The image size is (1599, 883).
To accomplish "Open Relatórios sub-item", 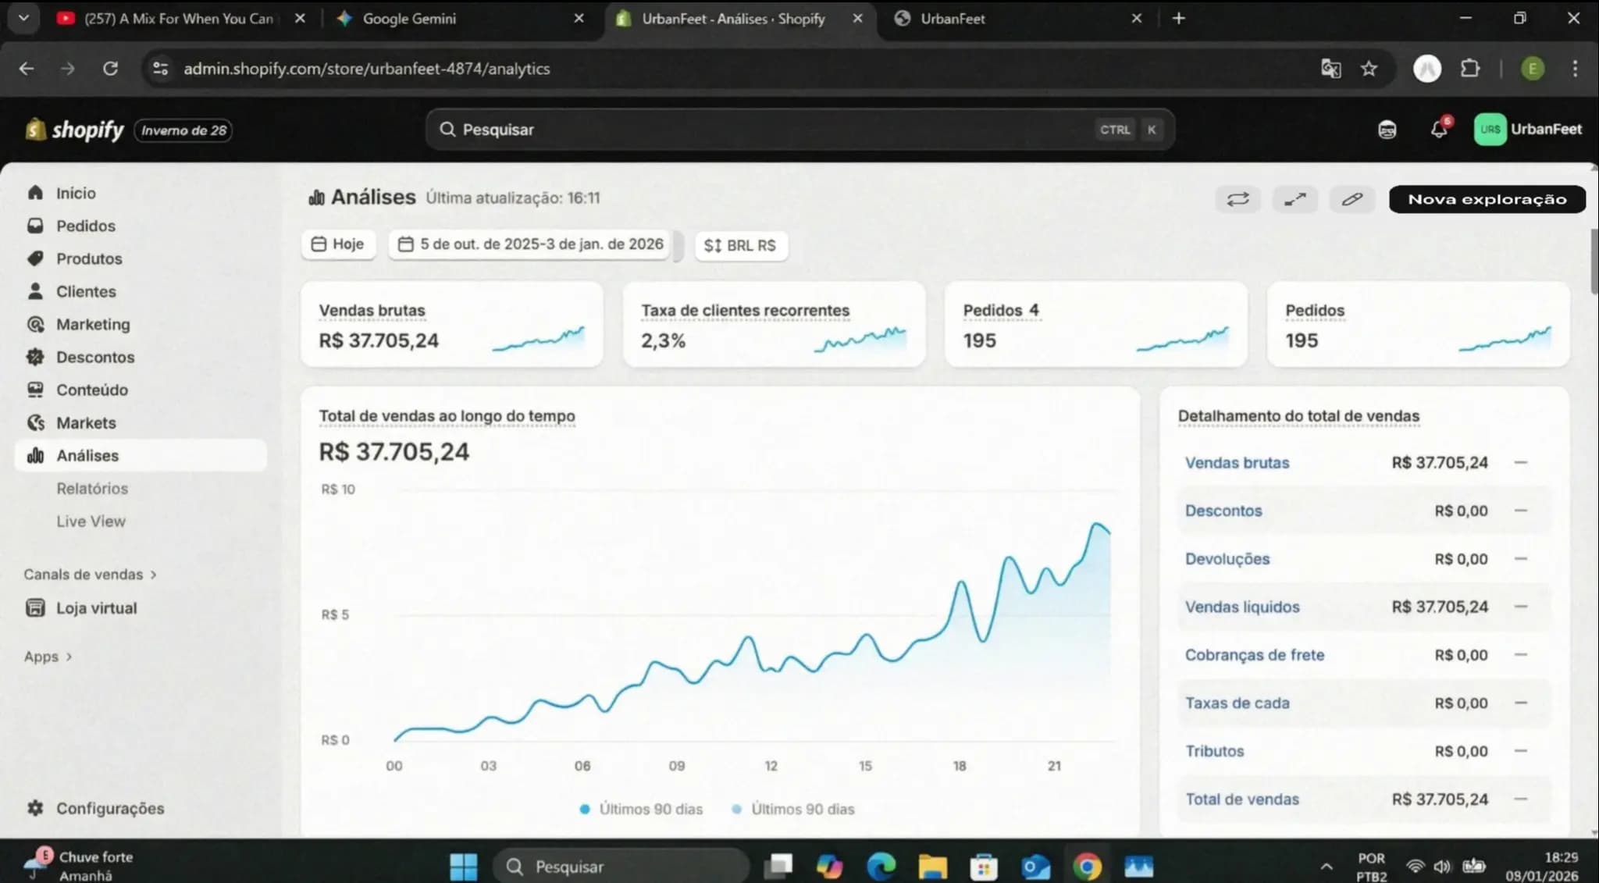I will (x=92, y=488).
